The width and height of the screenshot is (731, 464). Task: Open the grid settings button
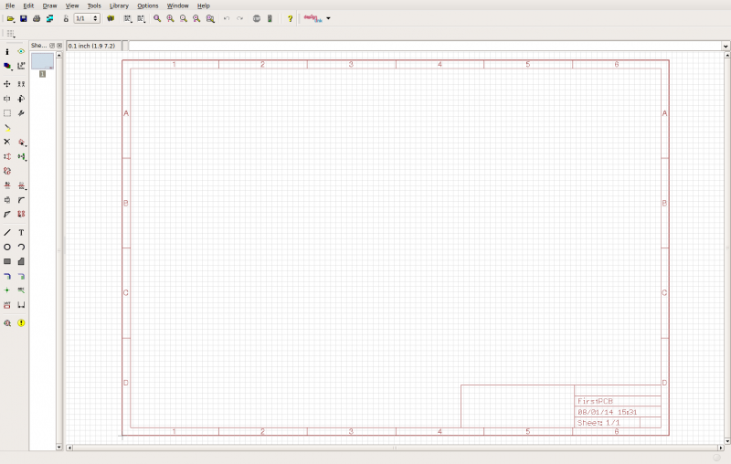coord(11,34)
